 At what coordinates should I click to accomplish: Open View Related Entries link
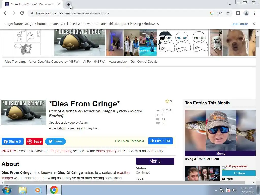[x=95, y=113]
